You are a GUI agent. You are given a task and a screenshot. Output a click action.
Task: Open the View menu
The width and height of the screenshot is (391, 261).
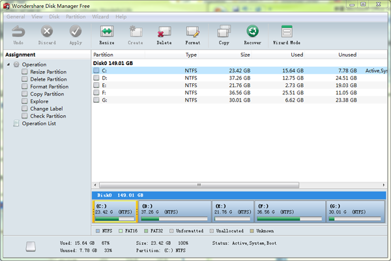pos(37,17)
